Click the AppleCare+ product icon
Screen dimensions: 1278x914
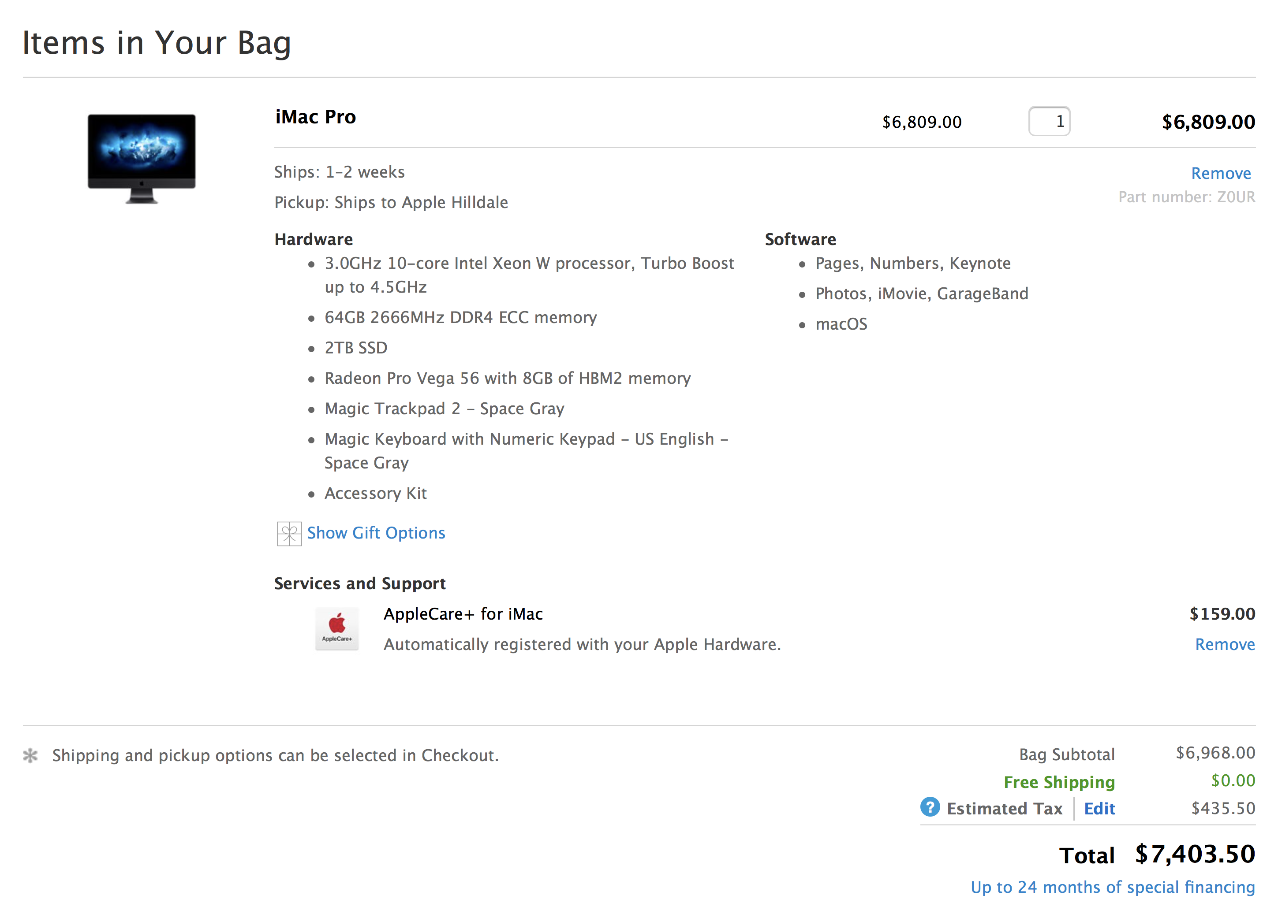[x=337, y=629]
